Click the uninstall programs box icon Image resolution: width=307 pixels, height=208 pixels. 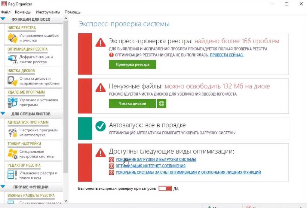click(13, 102)
